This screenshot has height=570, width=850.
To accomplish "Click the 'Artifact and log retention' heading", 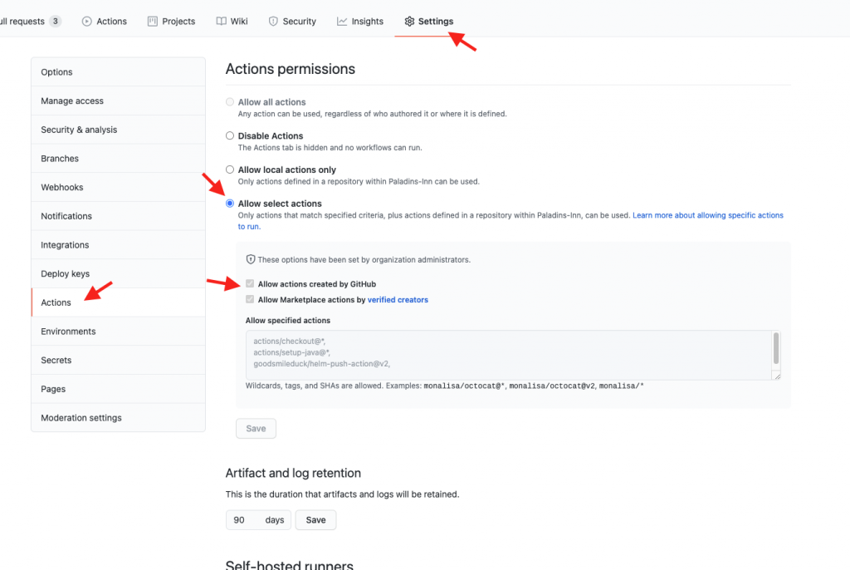I will tap(293, 473).
